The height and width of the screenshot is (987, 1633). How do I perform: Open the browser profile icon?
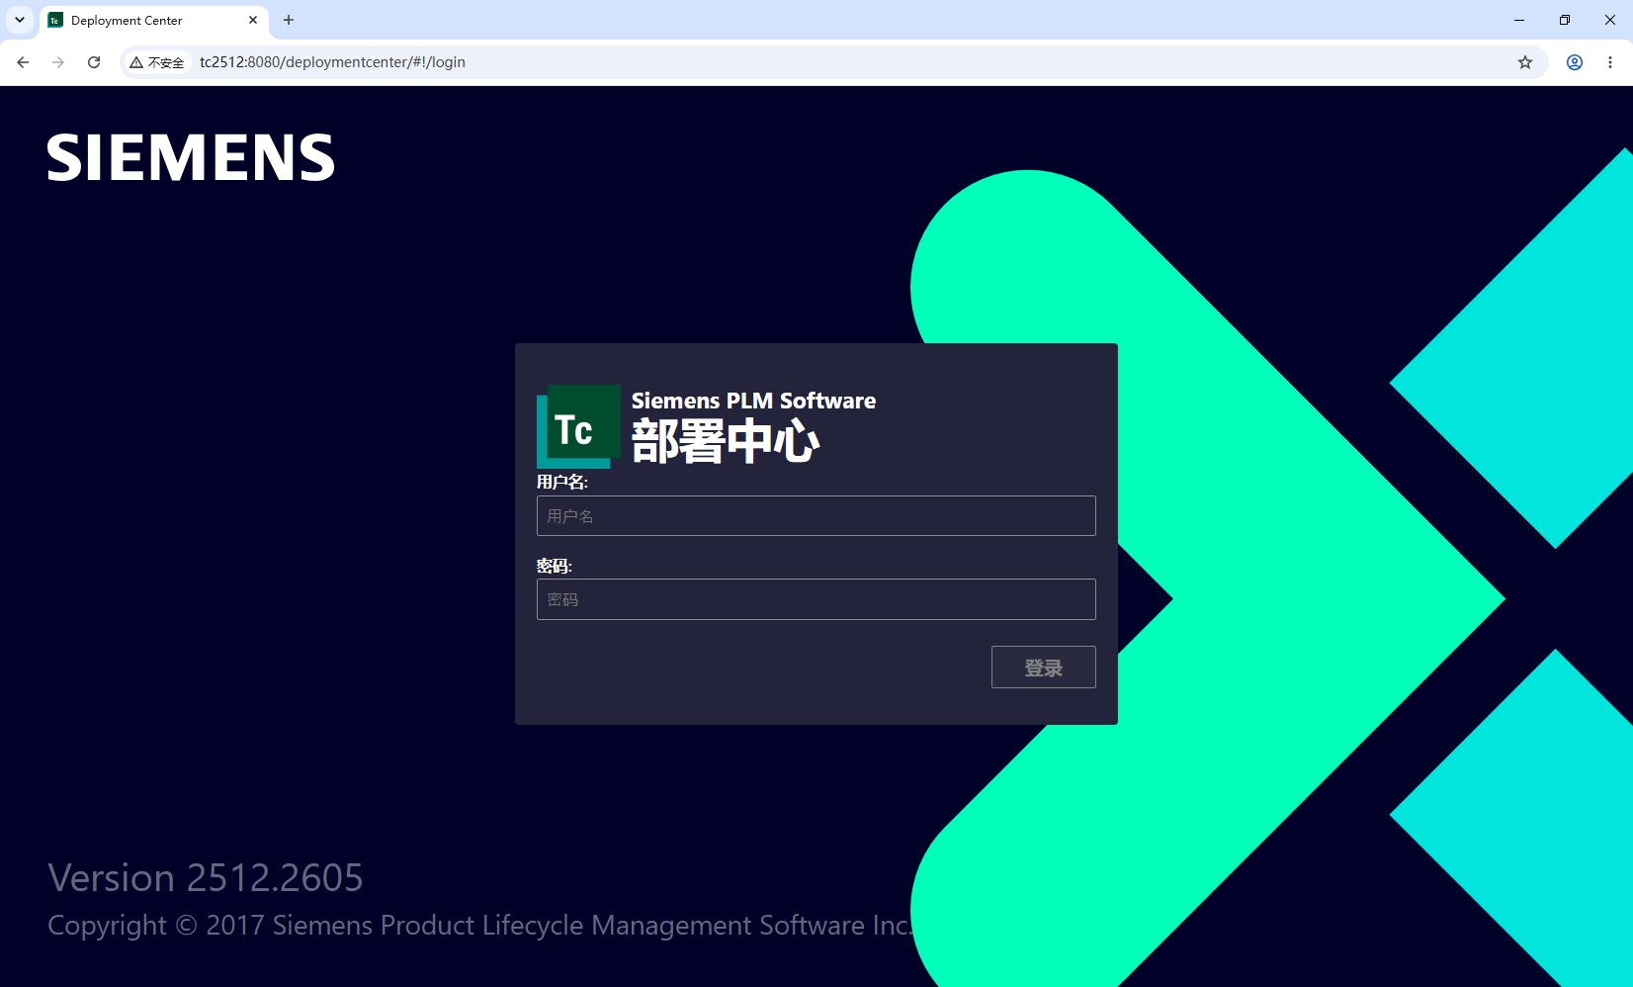tap(1575, 62)
